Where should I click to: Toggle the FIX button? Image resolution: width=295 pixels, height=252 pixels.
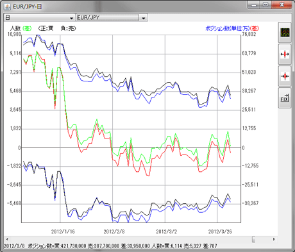click(285, 98)
